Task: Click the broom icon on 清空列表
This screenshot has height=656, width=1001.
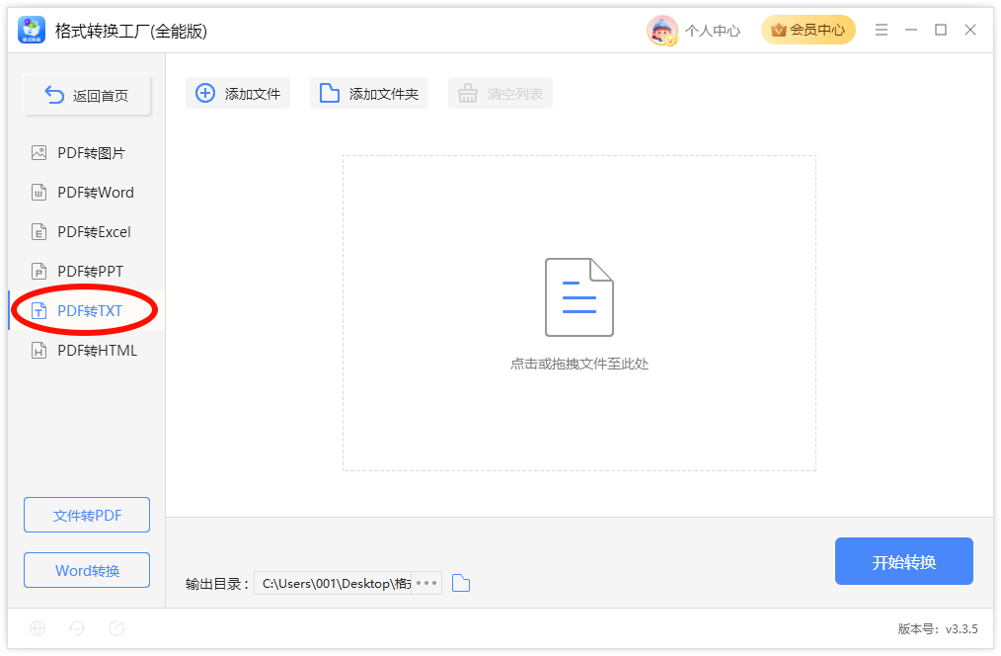Action: [468, 93]
